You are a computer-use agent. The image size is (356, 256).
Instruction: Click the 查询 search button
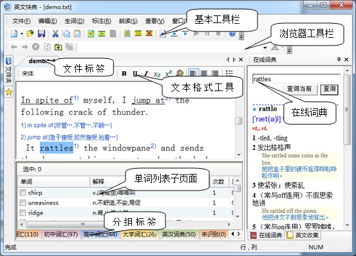point(329,89)
